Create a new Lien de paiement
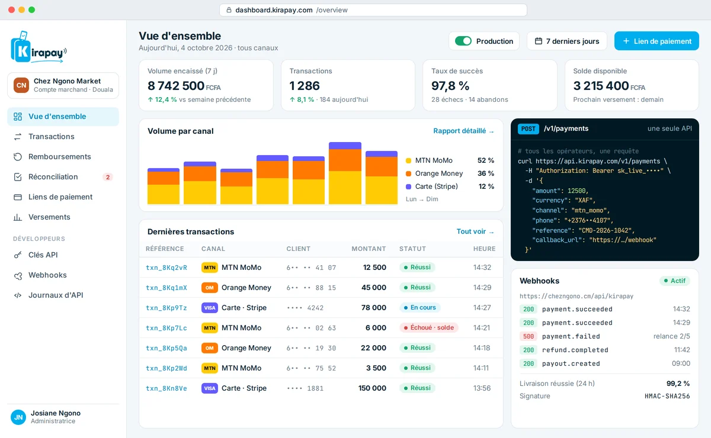 point(656,41)
